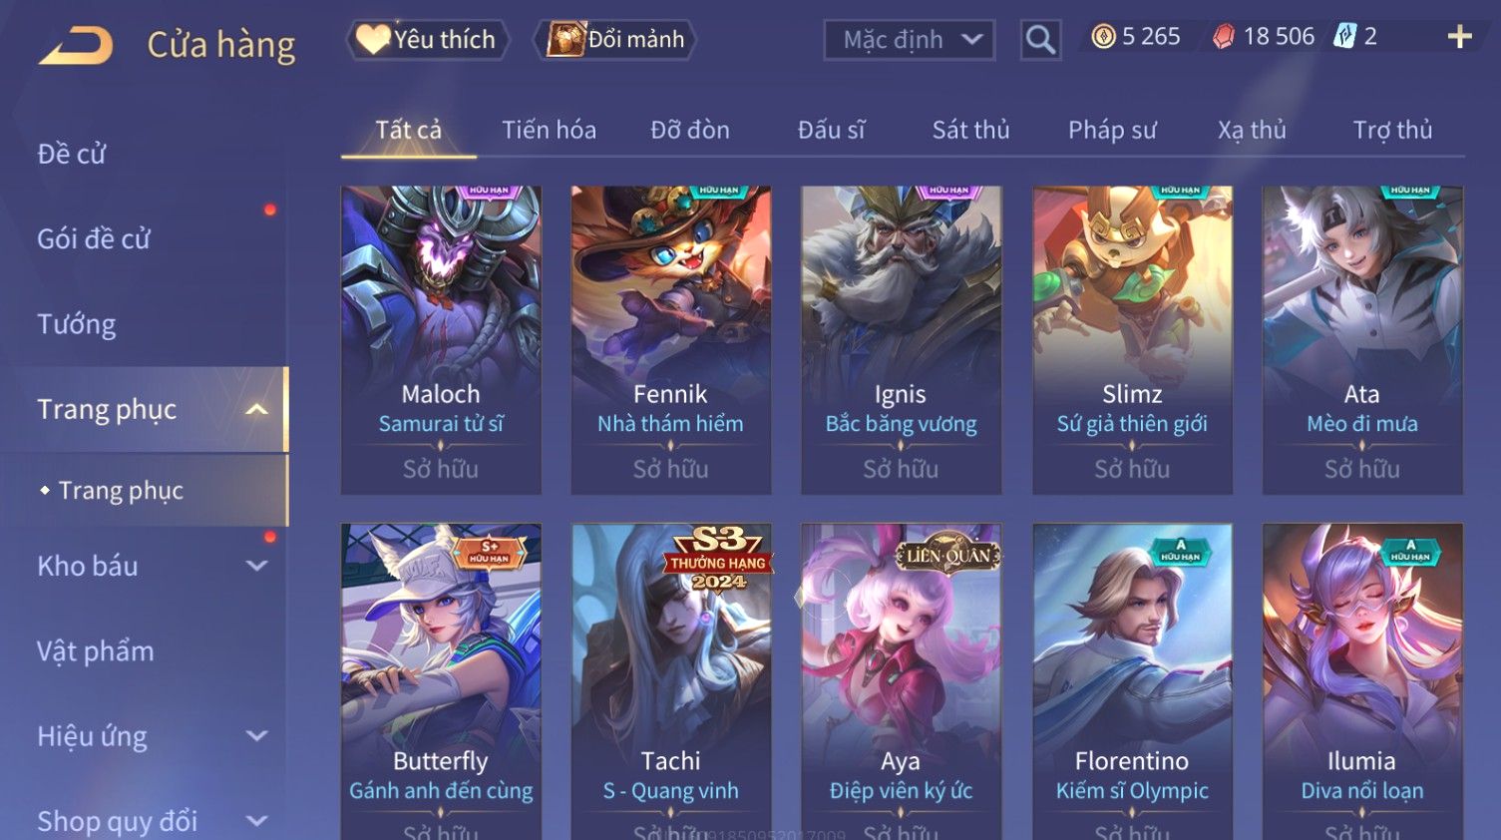The height and width of the screenshot is (840, 1501).
Task: Switch to the Tiến hóa tab
Action: (549, 130)
